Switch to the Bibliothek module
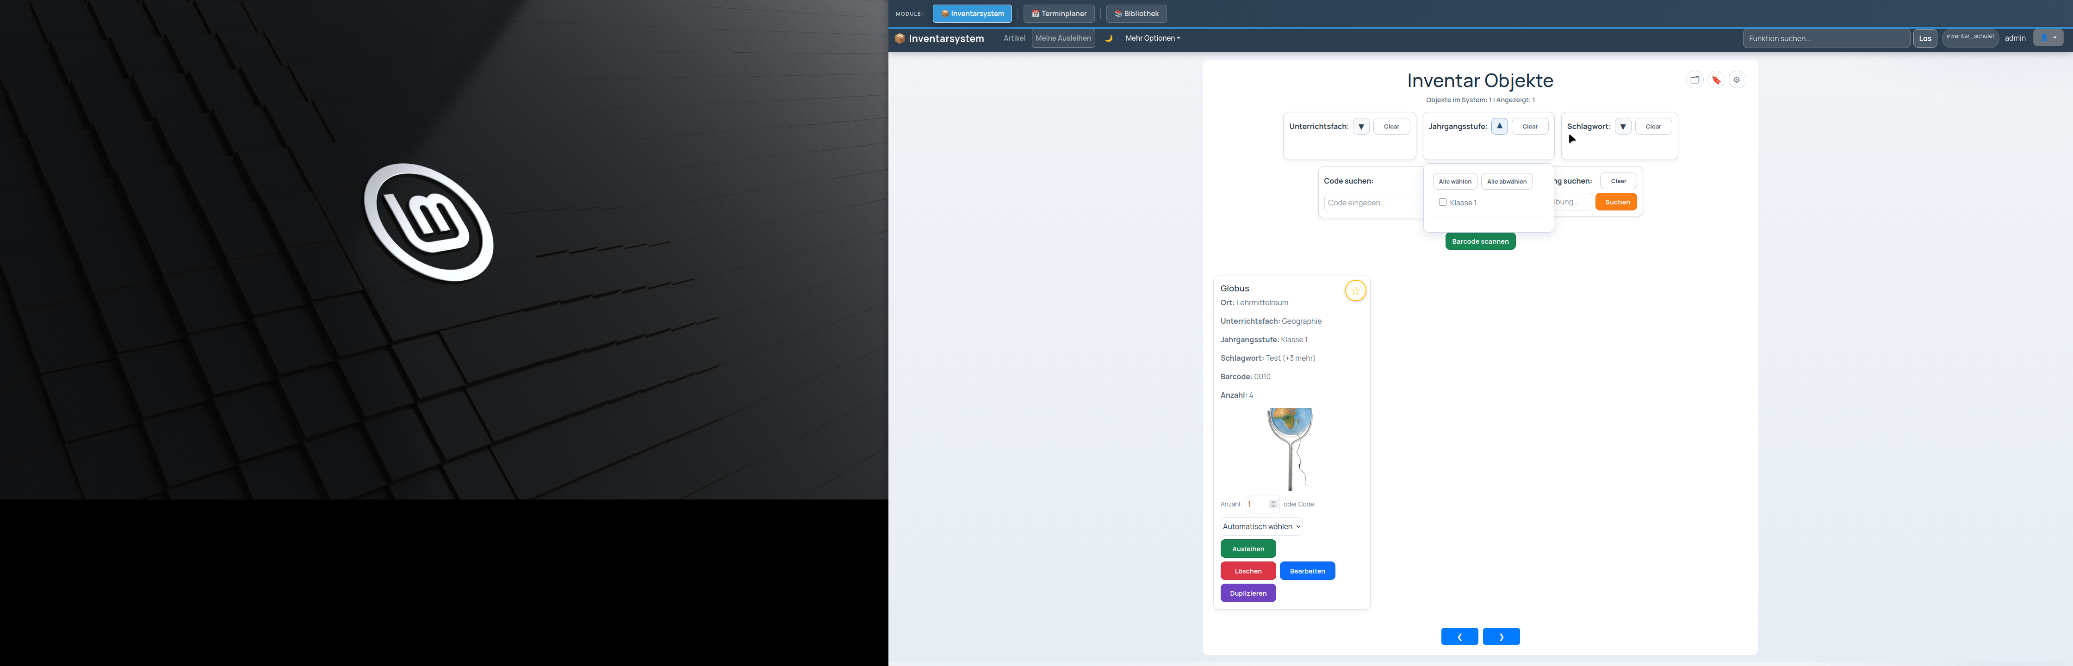2073x666 pixels. click(1136, 14)
